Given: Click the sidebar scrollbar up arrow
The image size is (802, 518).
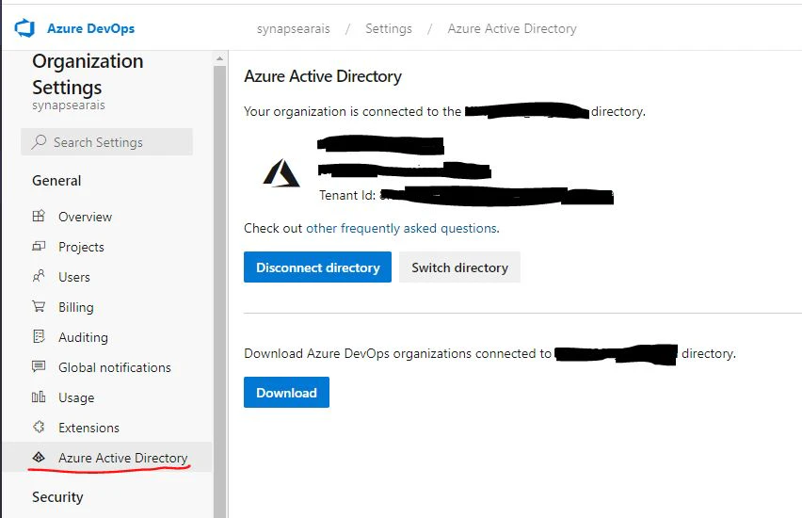Looking at the screenshot, I should point(219,58).
